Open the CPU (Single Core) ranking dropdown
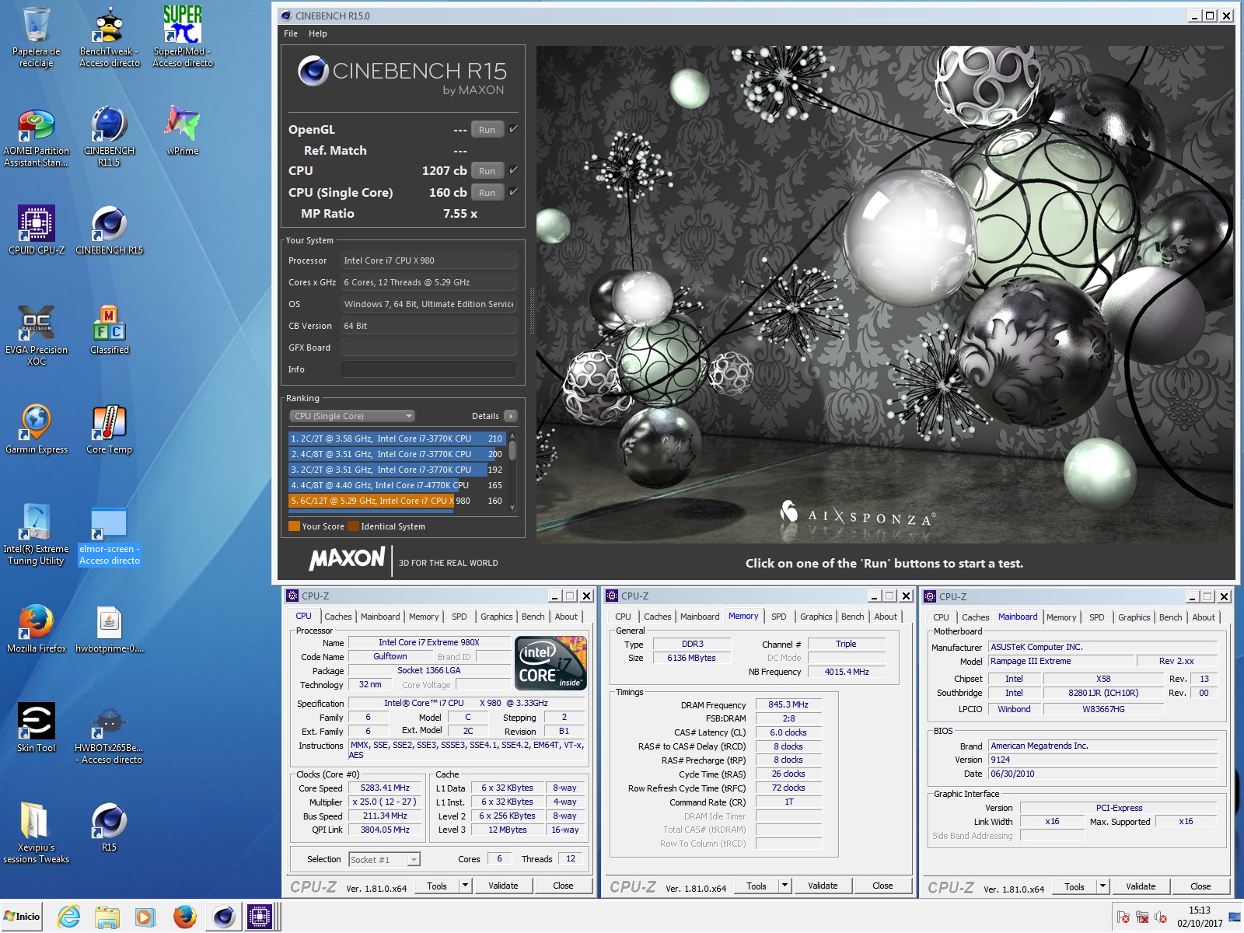 pyautogui.click(x=352, y=416)
